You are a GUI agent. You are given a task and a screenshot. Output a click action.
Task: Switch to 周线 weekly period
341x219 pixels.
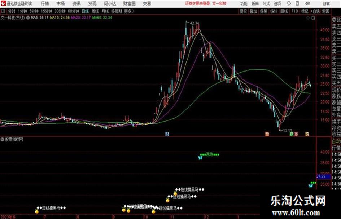[x=95, y=11]
